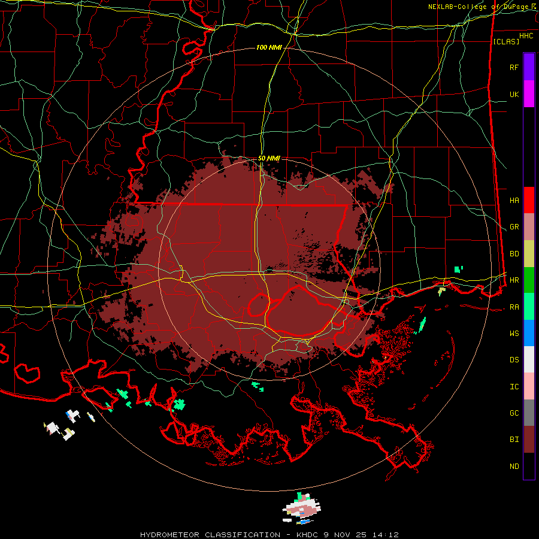Screen dimensions: 539x539
Task: Click the 'UK' legend label
Action: [514, 94]
